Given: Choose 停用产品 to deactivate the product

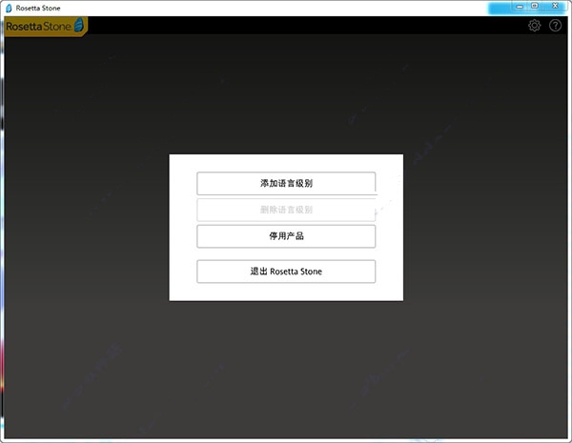Looking at the screenshot, I should click(286, 236).
